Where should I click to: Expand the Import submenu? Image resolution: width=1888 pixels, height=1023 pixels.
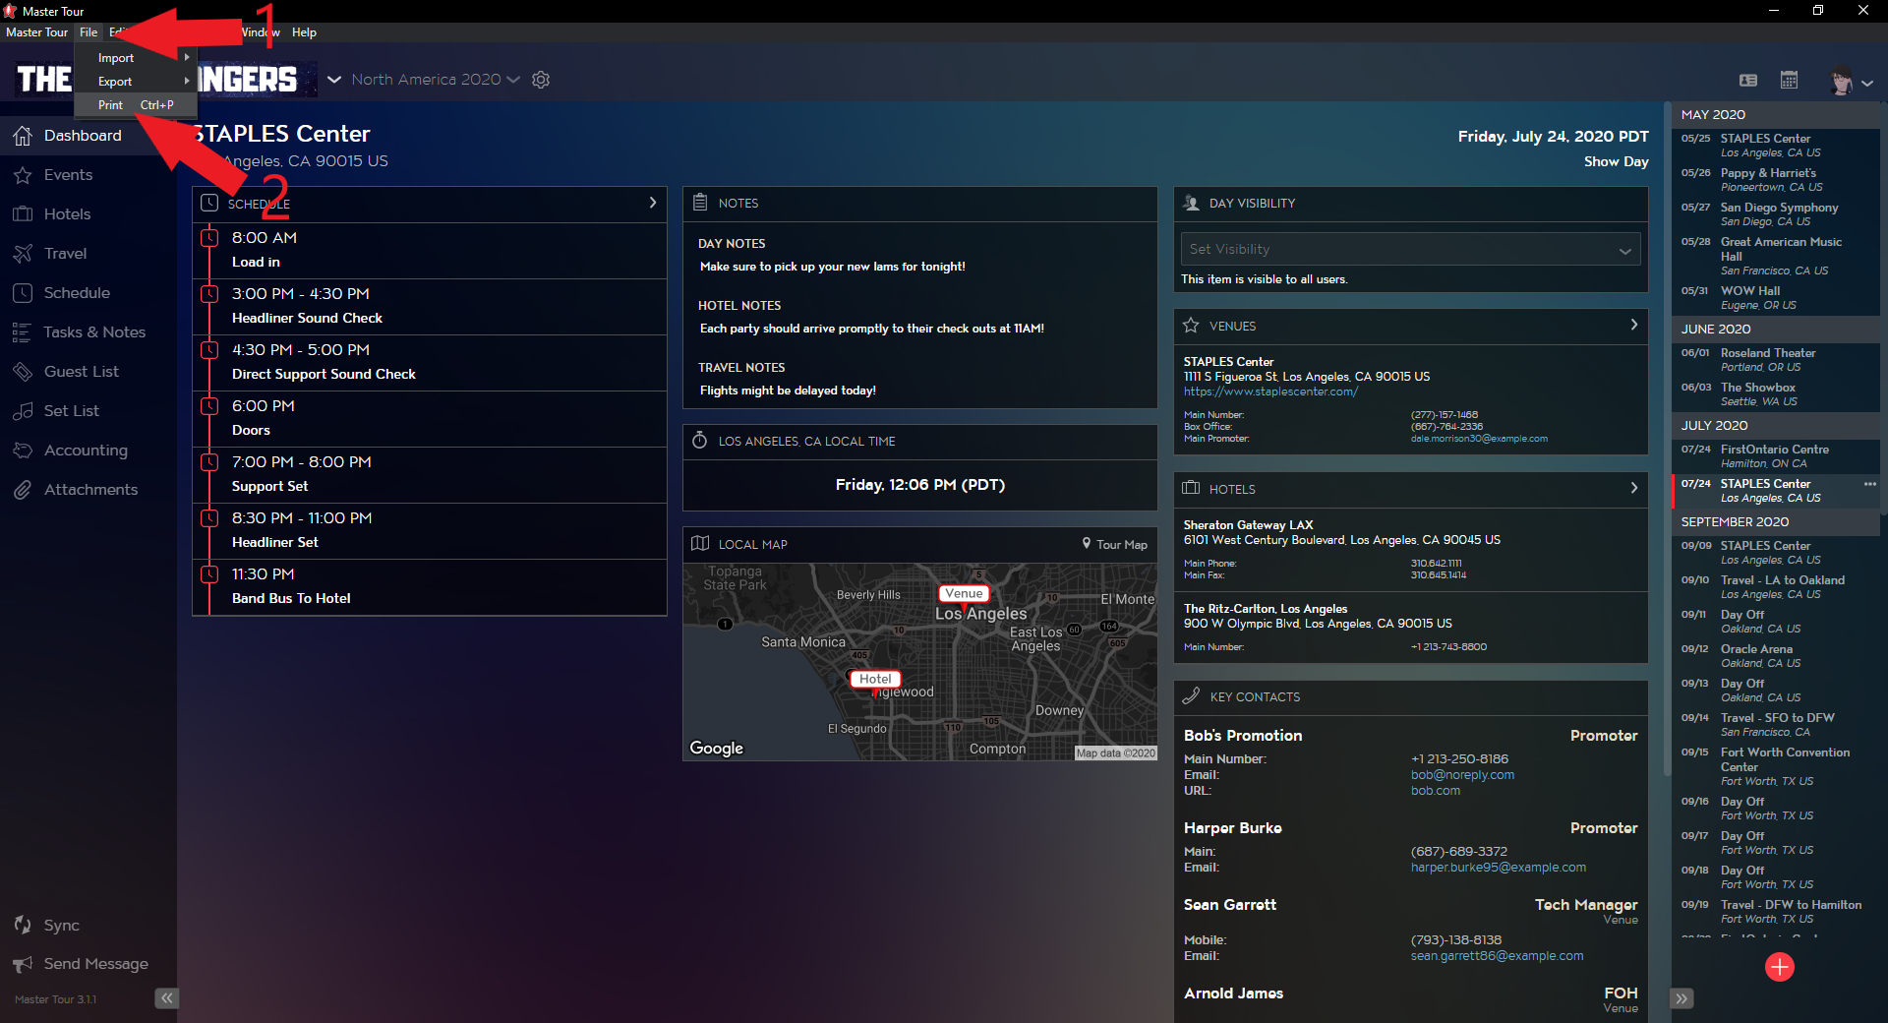(137, 58)
